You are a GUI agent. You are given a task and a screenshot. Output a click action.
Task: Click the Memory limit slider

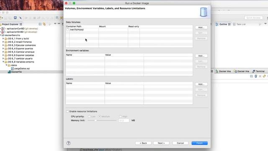[102, 120]
